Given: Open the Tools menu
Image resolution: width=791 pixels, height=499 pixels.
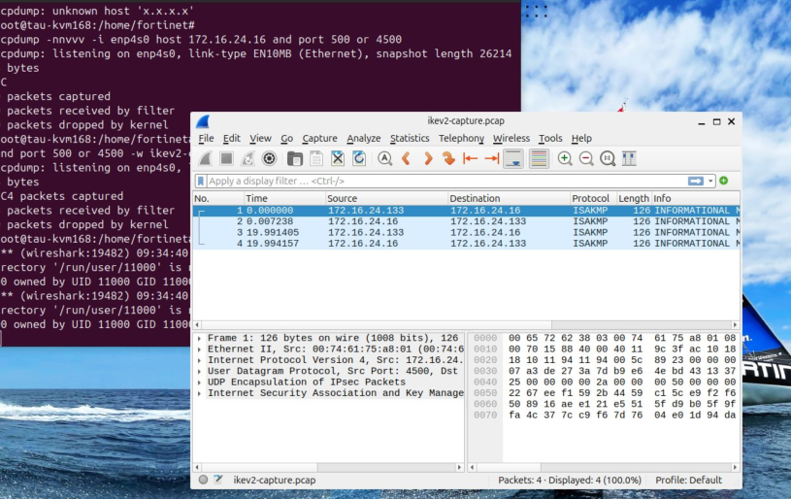Looking at the screenshot, I should coord(550,138).
